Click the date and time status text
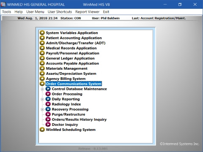This screenshot has width=203, height=152. click(38, 18)
